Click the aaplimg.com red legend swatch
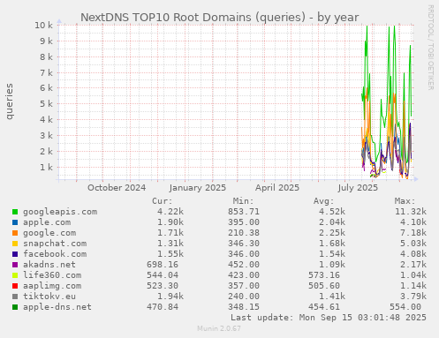This screenshot has height=338, width=439. (x=15, y=286)
